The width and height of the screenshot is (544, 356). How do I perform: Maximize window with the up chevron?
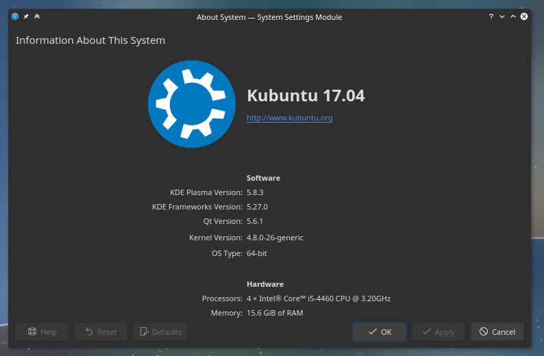[x=513, y=16]
